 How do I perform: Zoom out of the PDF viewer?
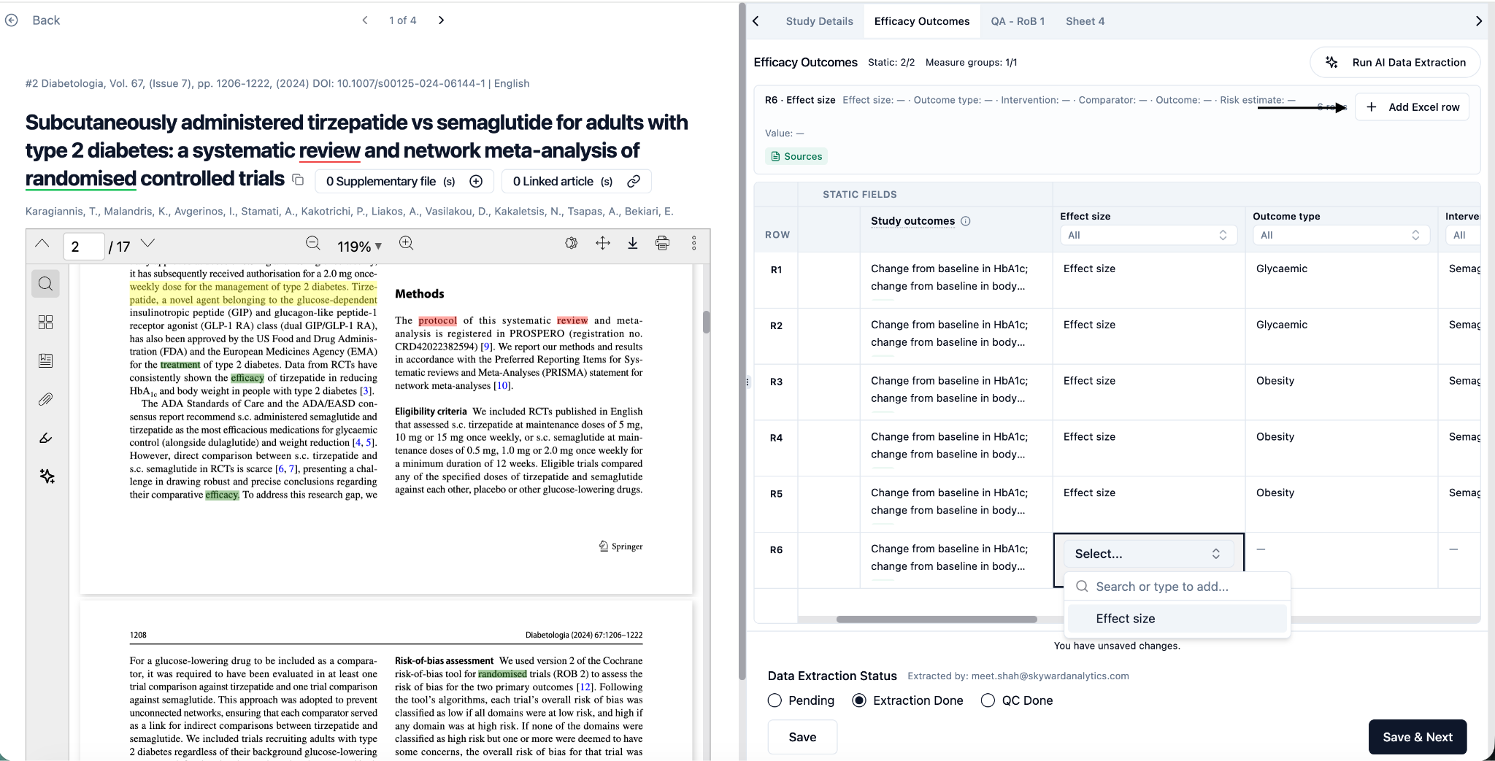[313, 244]
